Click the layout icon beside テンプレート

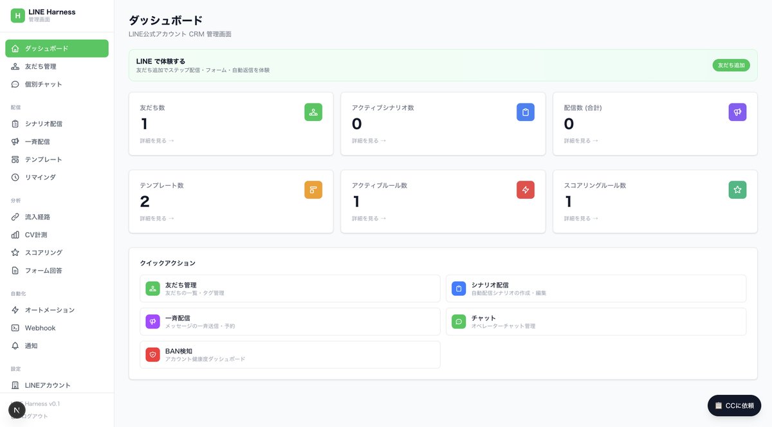pyautogui.click(x=15, y=159)
